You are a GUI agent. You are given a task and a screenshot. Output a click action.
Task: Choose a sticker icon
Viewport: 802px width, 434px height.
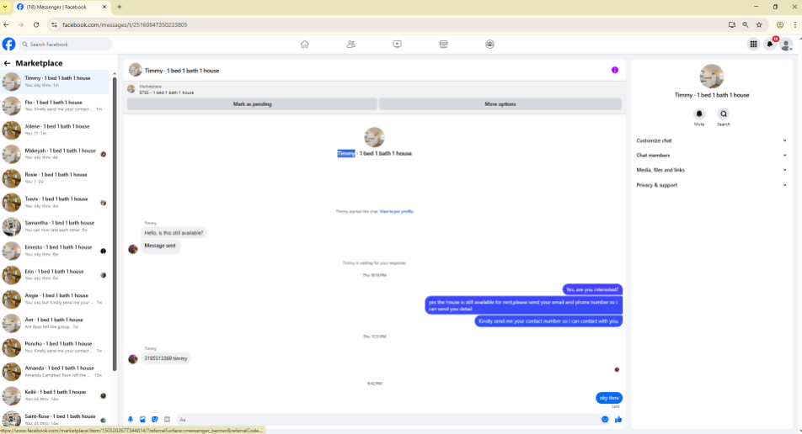[x=155, y=419]
